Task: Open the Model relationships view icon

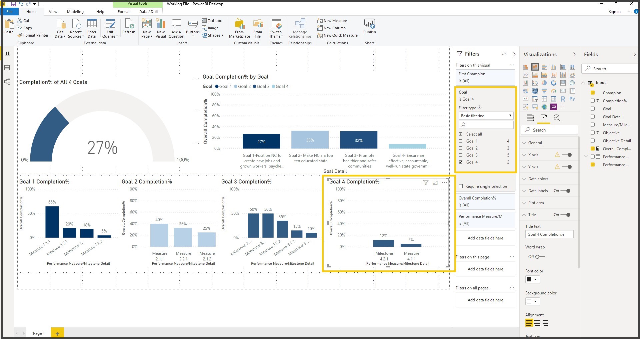Action: point(7,82)
